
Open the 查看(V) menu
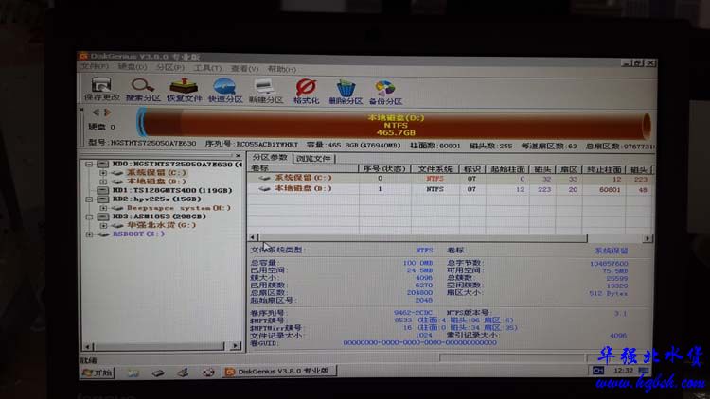point(245,69)
